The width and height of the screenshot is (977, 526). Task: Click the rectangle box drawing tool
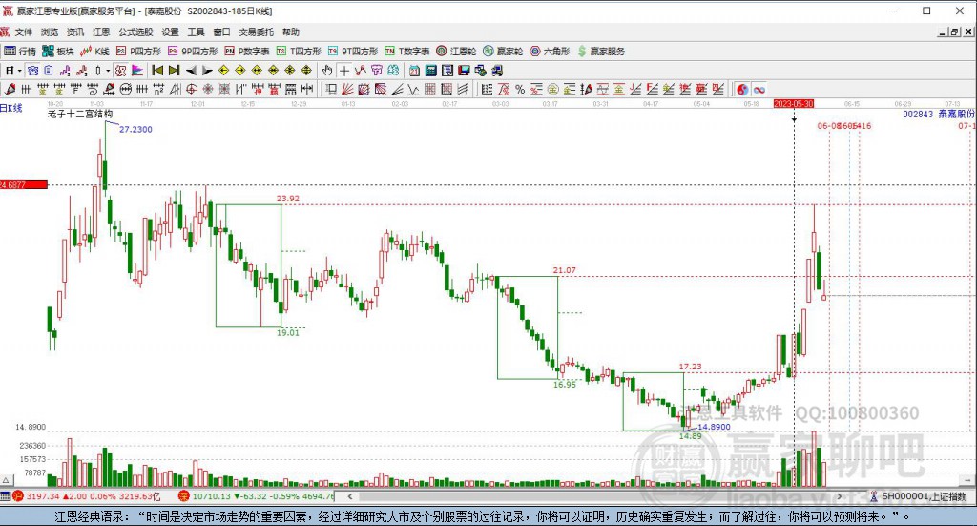pos(330,89)
